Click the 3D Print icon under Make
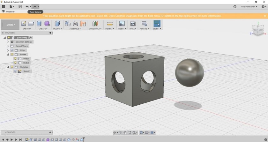 click(133, 24)
